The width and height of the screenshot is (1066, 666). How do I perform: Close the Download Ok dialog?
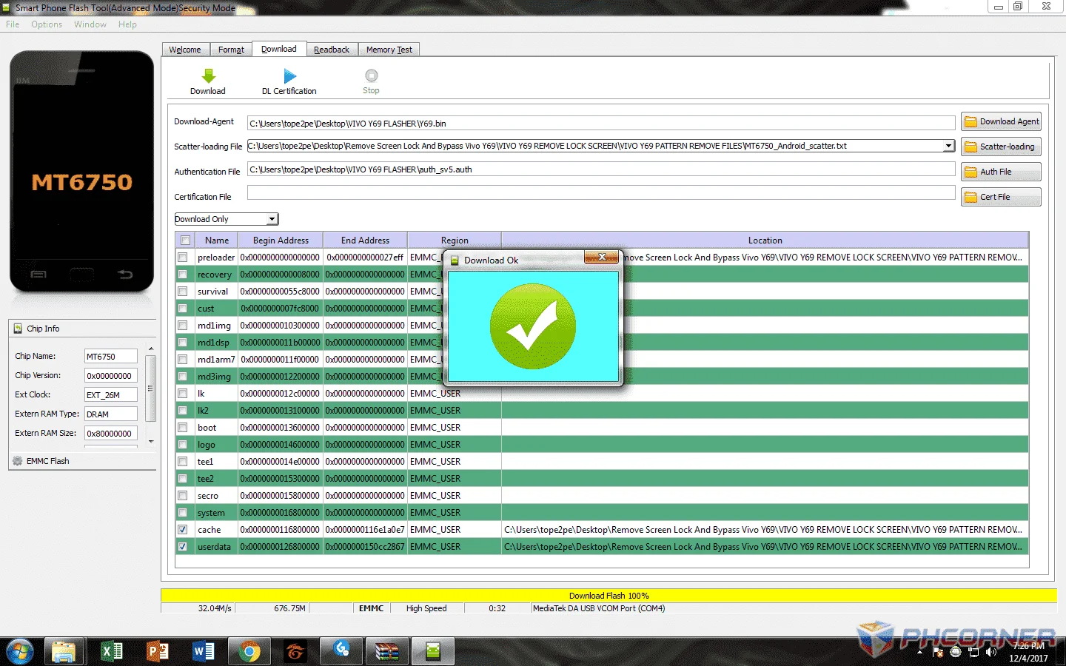[602, 257]
